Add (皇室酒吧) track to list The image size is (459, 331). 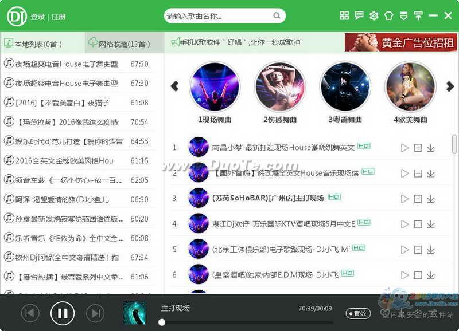pyautogui.click(x=418, y=275)
